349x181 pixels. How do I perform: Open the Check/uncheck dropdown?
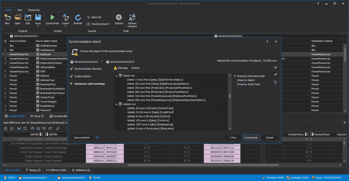98,24
